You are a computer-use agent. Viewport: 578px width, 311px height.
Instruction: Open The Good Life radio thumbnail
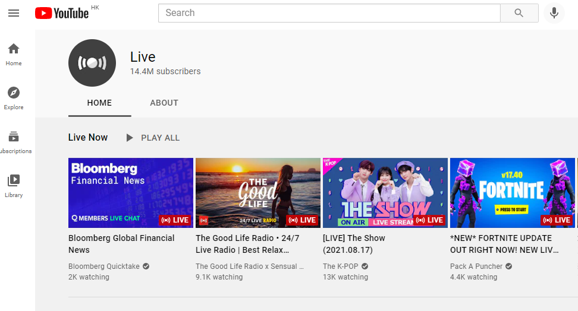[x=258, y=193]
